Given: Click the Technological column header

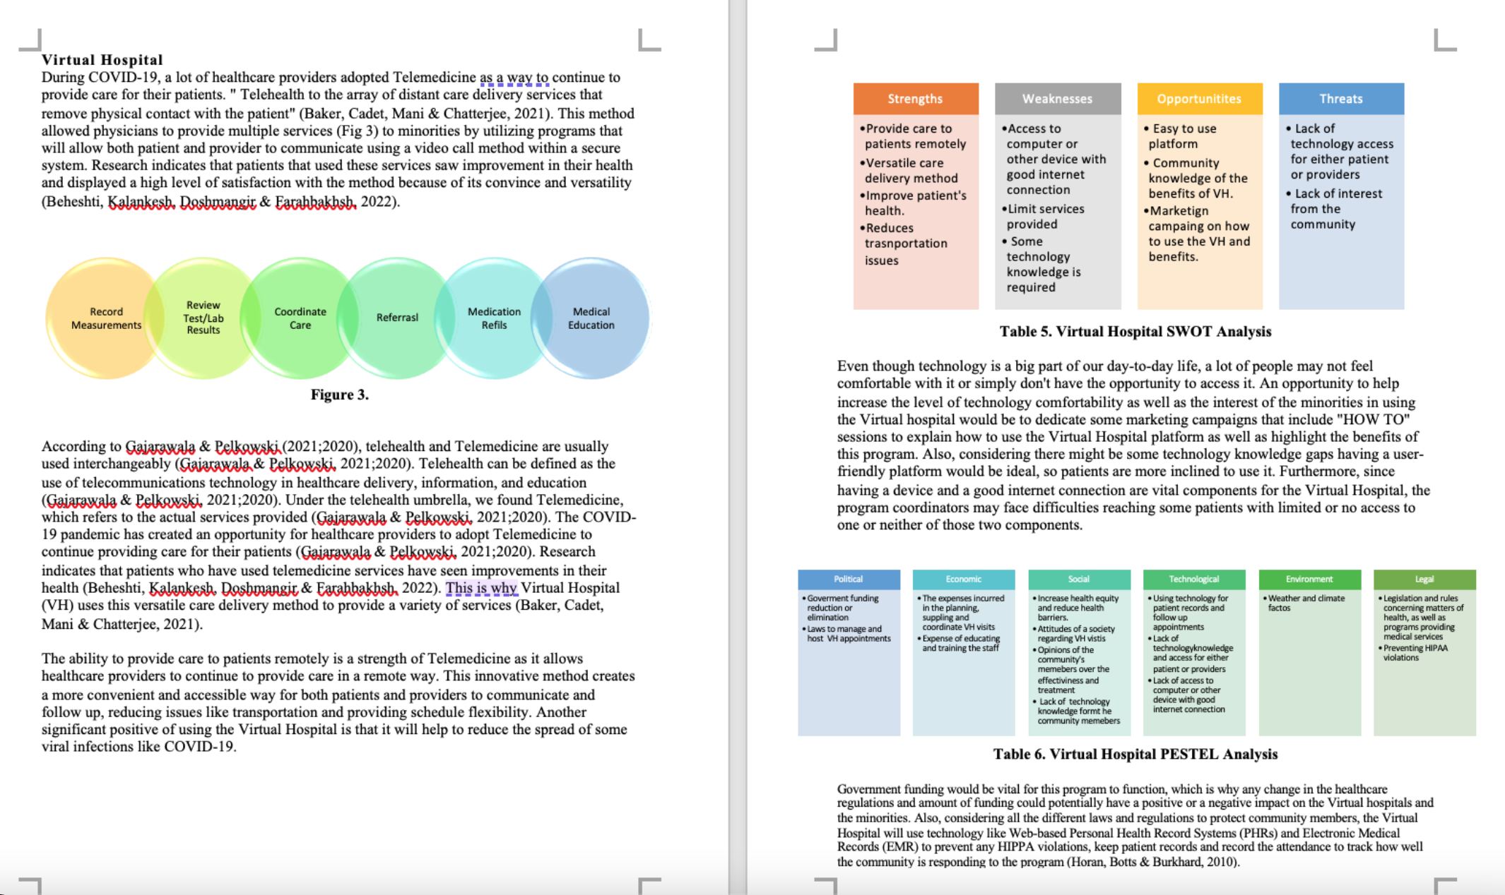Looking at the screenshot, I should pos(1193,579).
